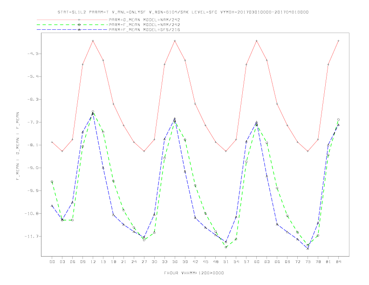Select legend entry PARM=F_MEAN MODEL=NAM/242
This screenshot has height=285, width=369.
pos(144,25)
